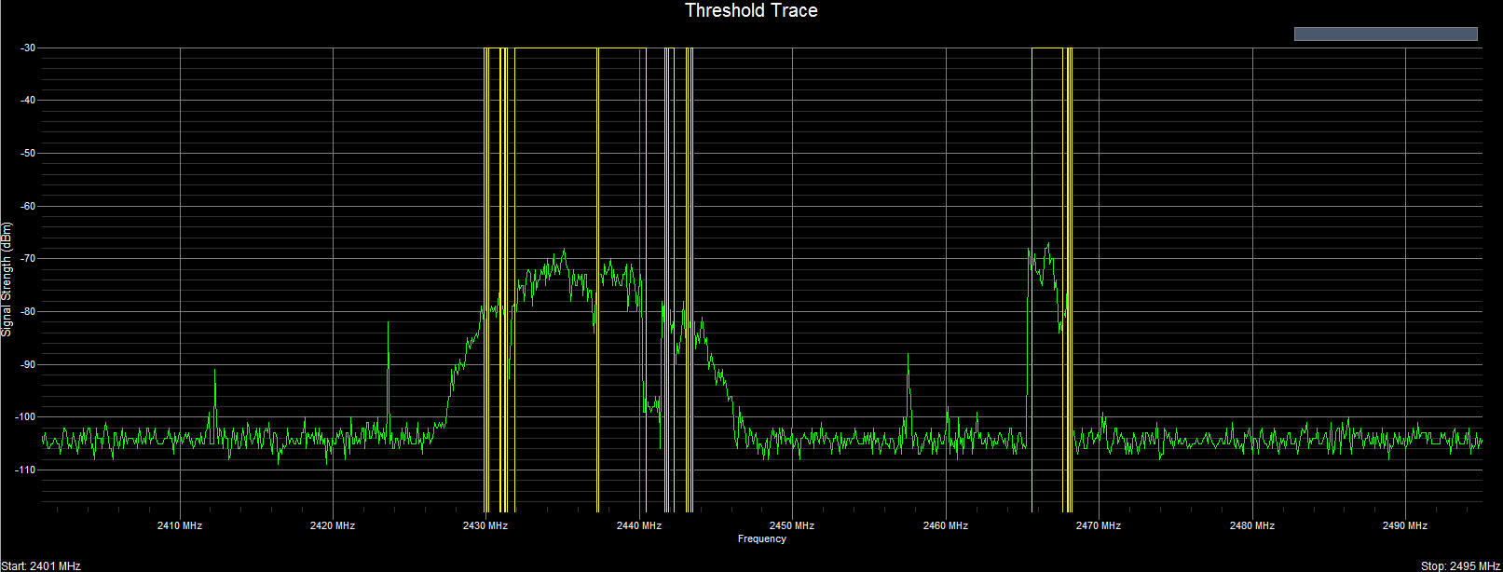The image size is (1503, 572).
Task: Click the 2450 MHz axis tick label
Action: [x=792, y=525]
